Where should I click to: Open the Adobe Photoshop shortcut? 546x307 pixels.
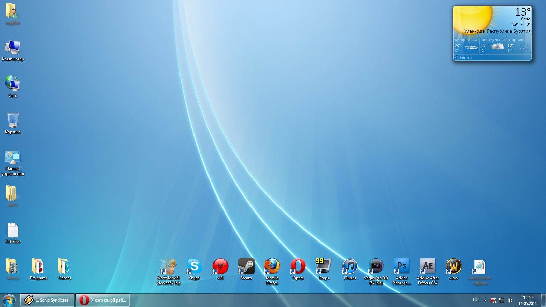[x=402, y=267]
